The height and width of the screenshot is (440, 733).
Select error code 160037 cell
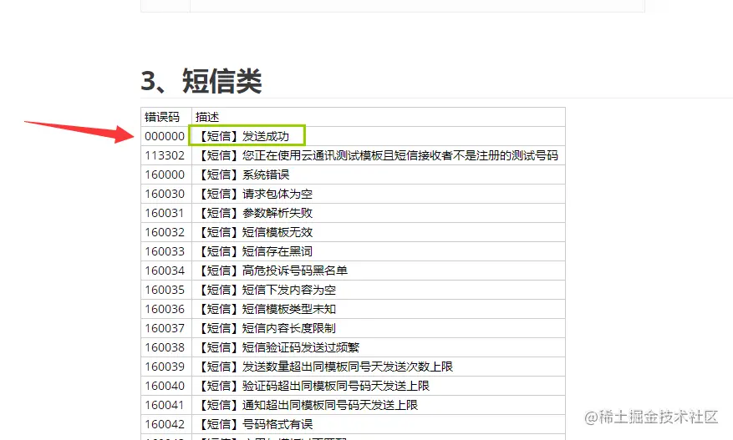point(165,328)
